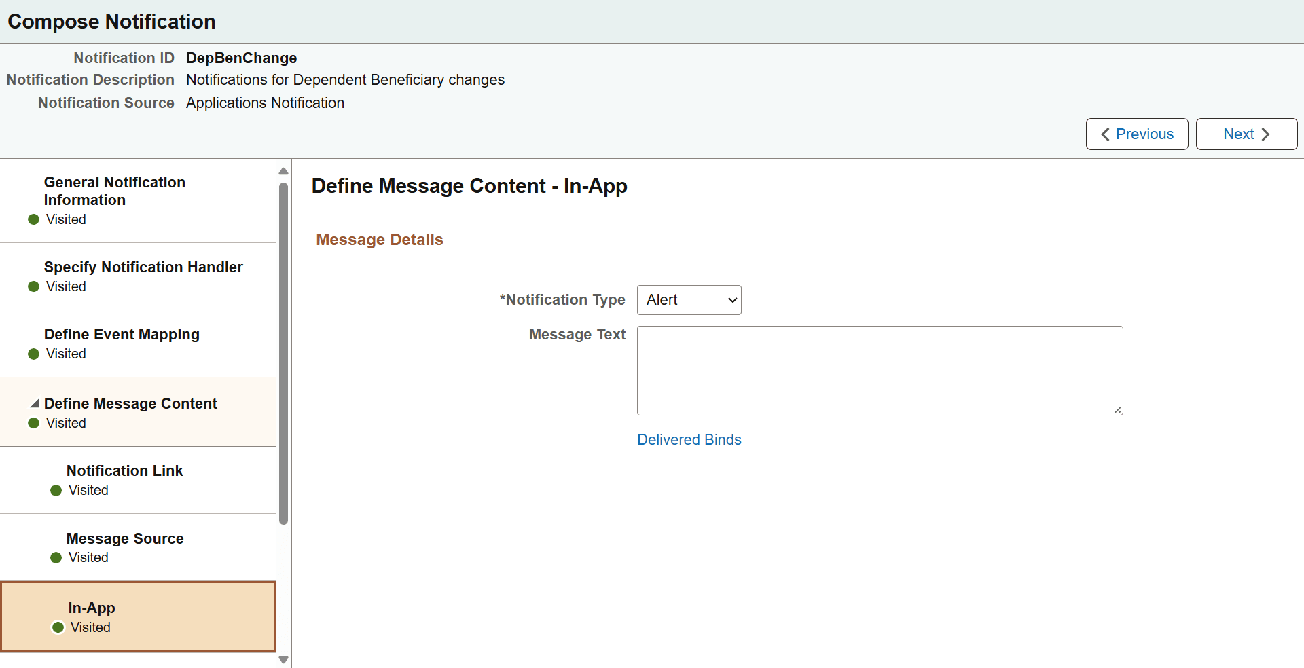Click the green Visited indicator beside In-App
The height and width of the screenshot is (668, 1304).
coord(57,627)
